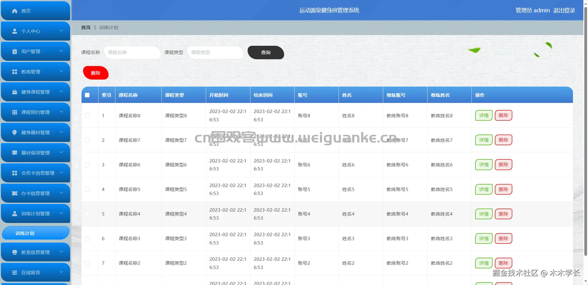Delete the 课程名称8 row
This screenshot has width=588, height=285.
[503, 115]
